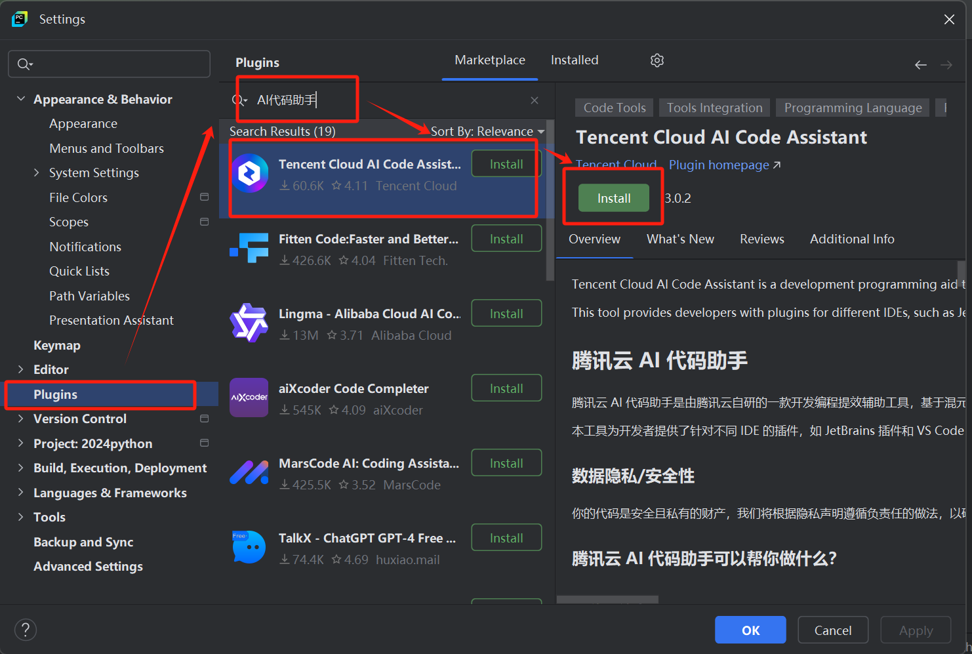Select Keymap in settings tree
Image resolution: width=972 pixels, height=654 pixels.
57,345
